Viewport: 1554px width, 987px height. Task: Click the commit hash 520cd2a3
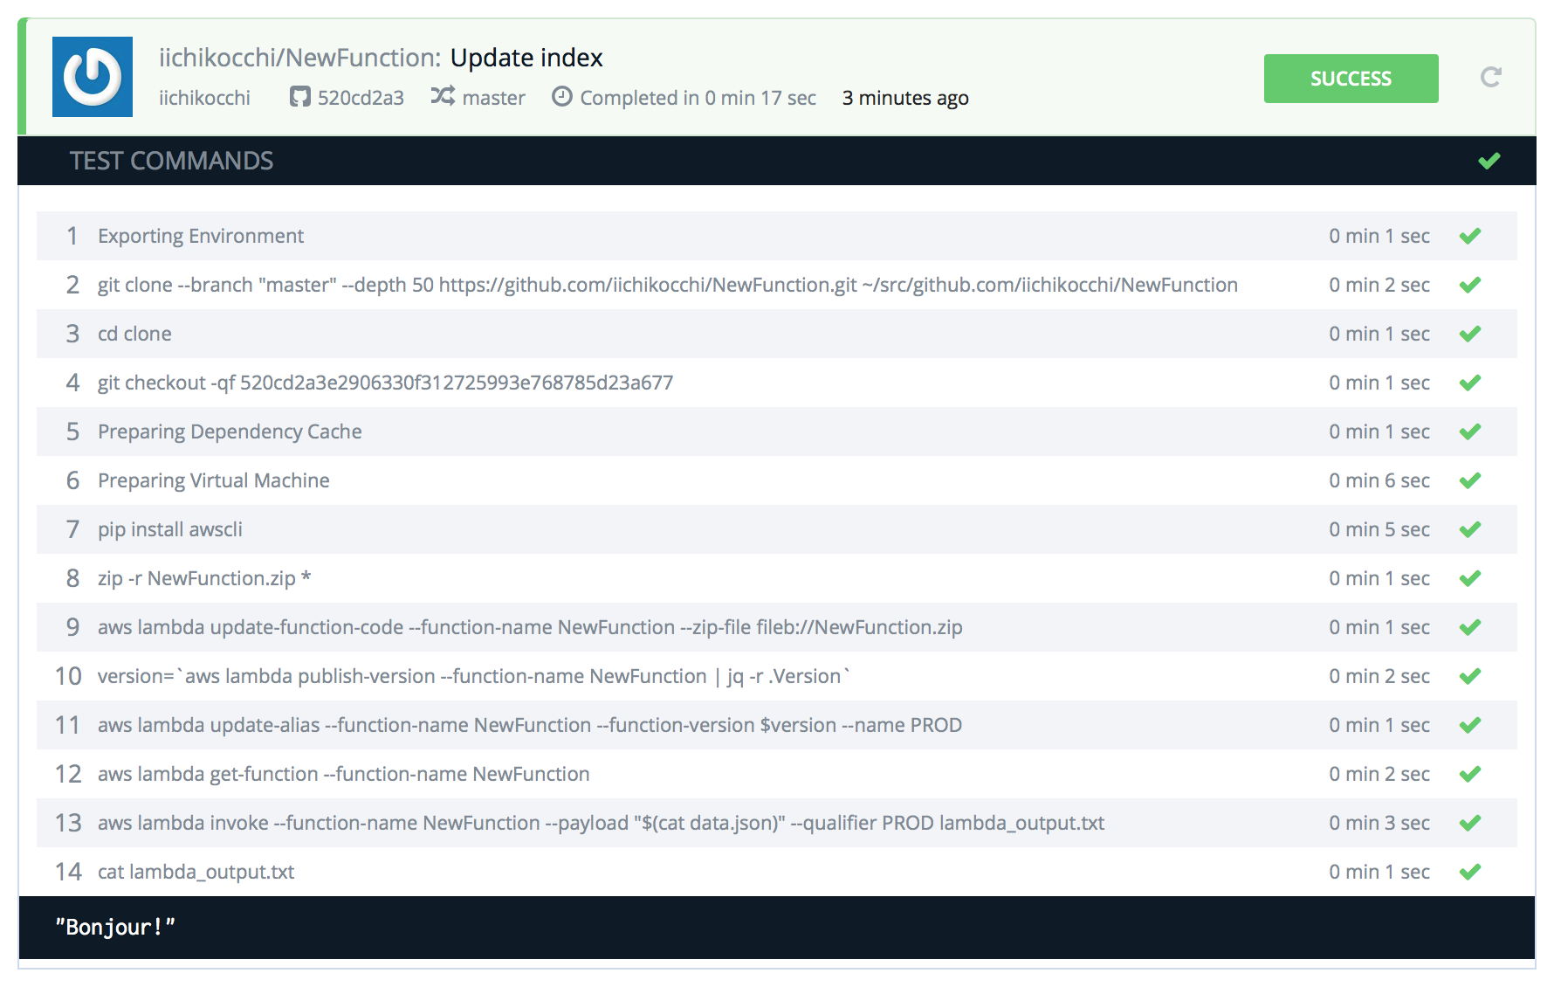(x=361, y=98)
